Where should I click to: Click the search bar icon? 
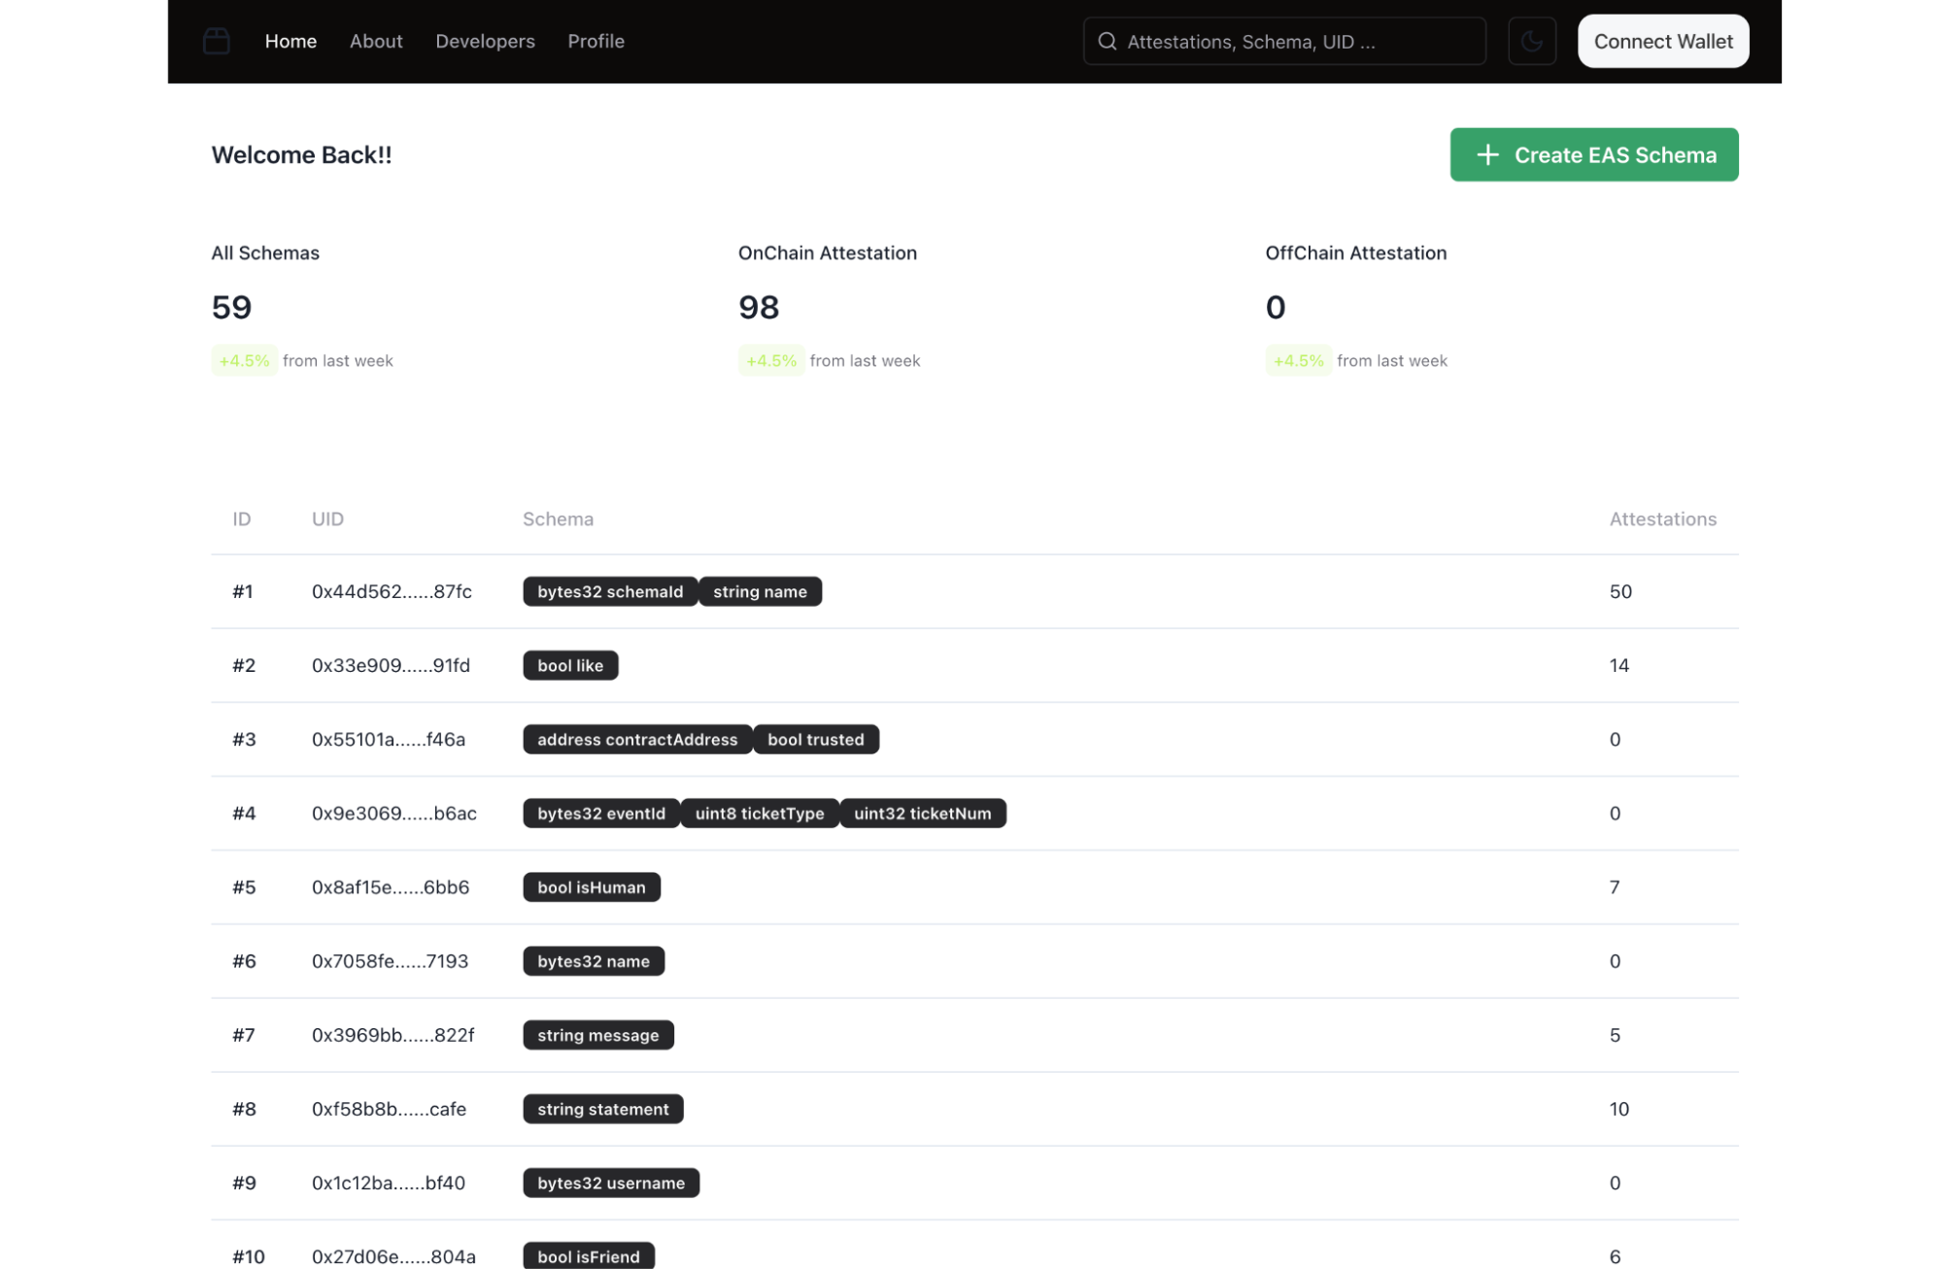coord(1109,40)
